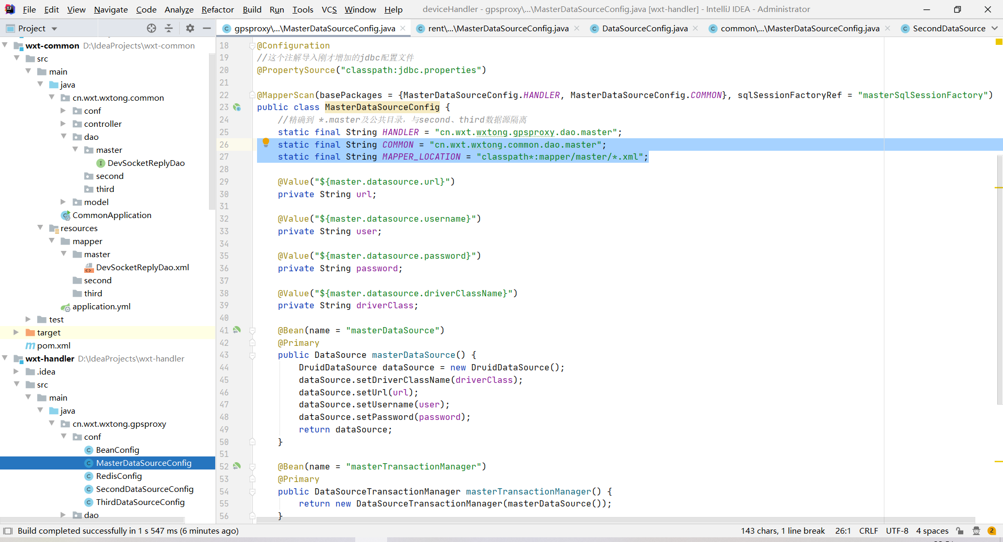1003x542 pixels.
Task: Expand the target folder
Action: click(16, 332)
